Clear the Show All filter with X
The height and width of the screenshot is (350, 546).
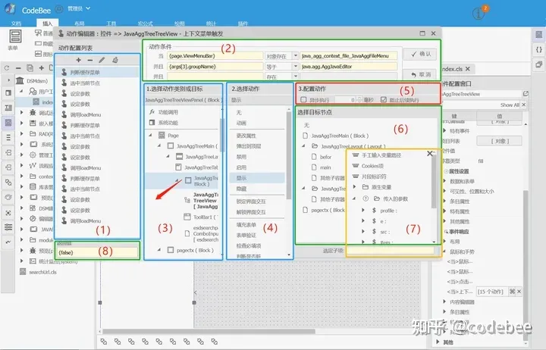524,105
